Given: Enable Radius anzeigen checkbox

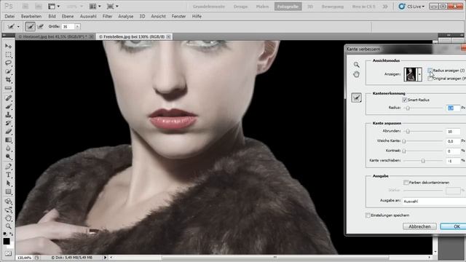Looking at the screenshot, I should tap(430, 70).
